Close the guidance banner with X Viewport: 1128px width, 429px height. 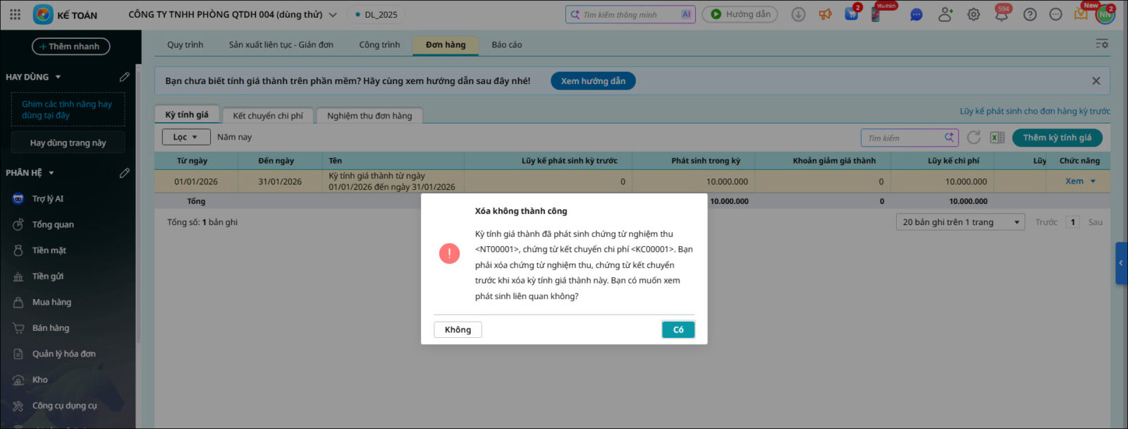click(1096, 81)
